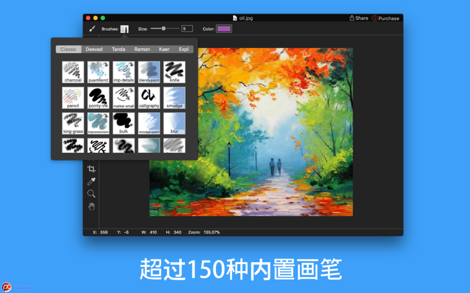470x293 pixels.
Task: Select the Brush tool in the toolbar
Action: pyautogui.click(x=91, y=28)
